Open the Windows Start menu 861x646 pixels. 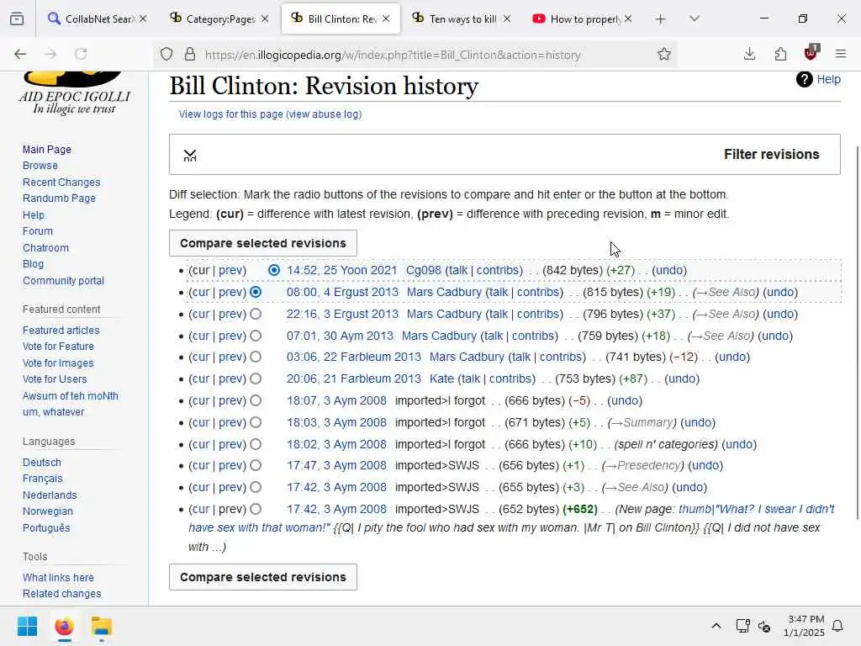tap(27, 626)
